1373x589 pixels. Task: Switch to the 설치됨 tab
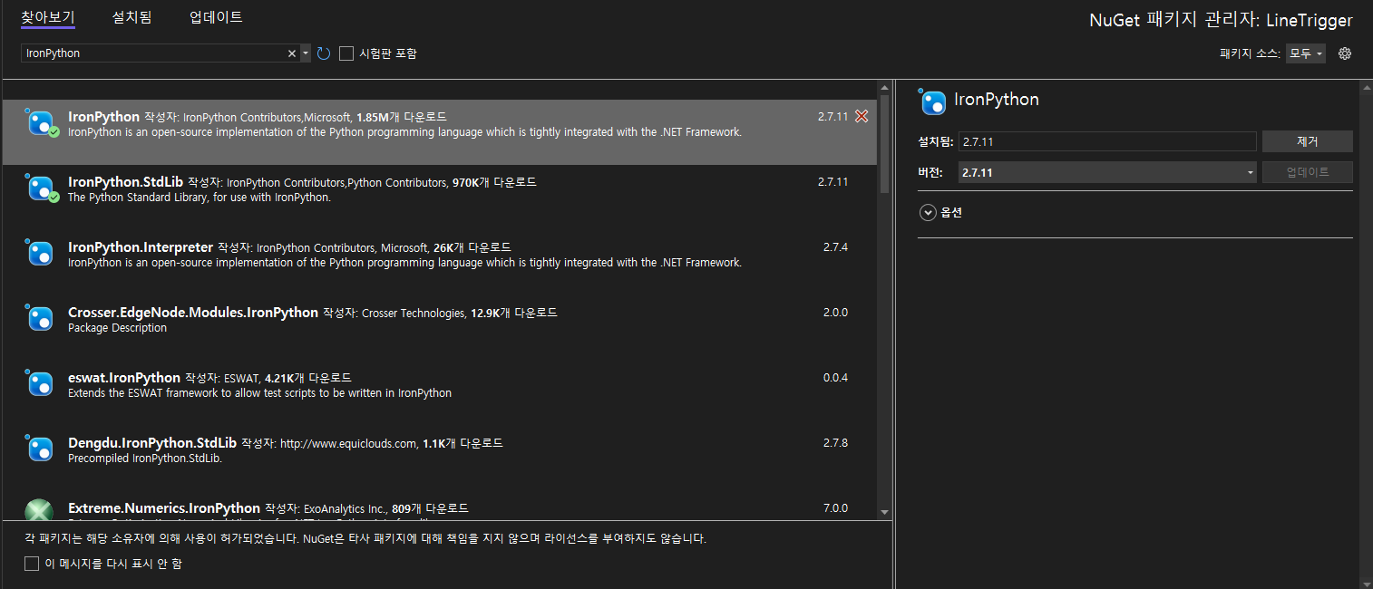click(132, 17)
